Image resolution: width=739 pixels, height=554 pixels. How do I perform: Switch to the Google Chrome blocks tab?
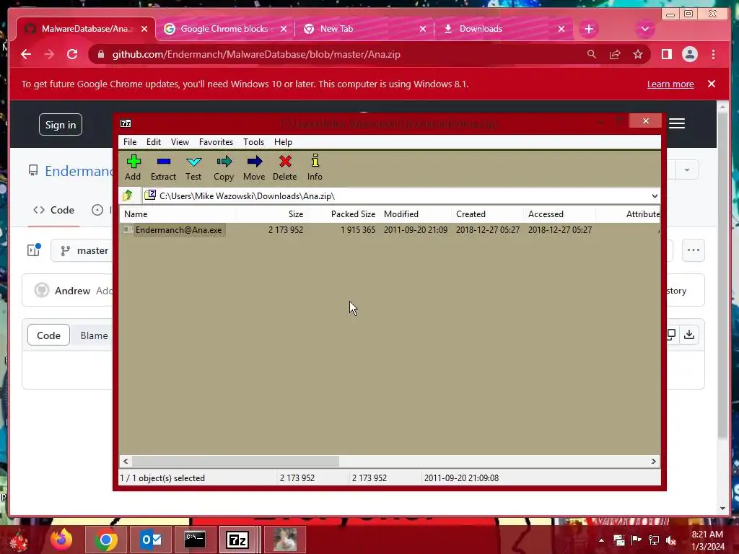tap(224, 29)
